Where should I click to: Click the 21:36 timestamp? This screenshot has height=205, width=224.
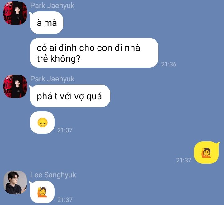[x=169, y=64]
